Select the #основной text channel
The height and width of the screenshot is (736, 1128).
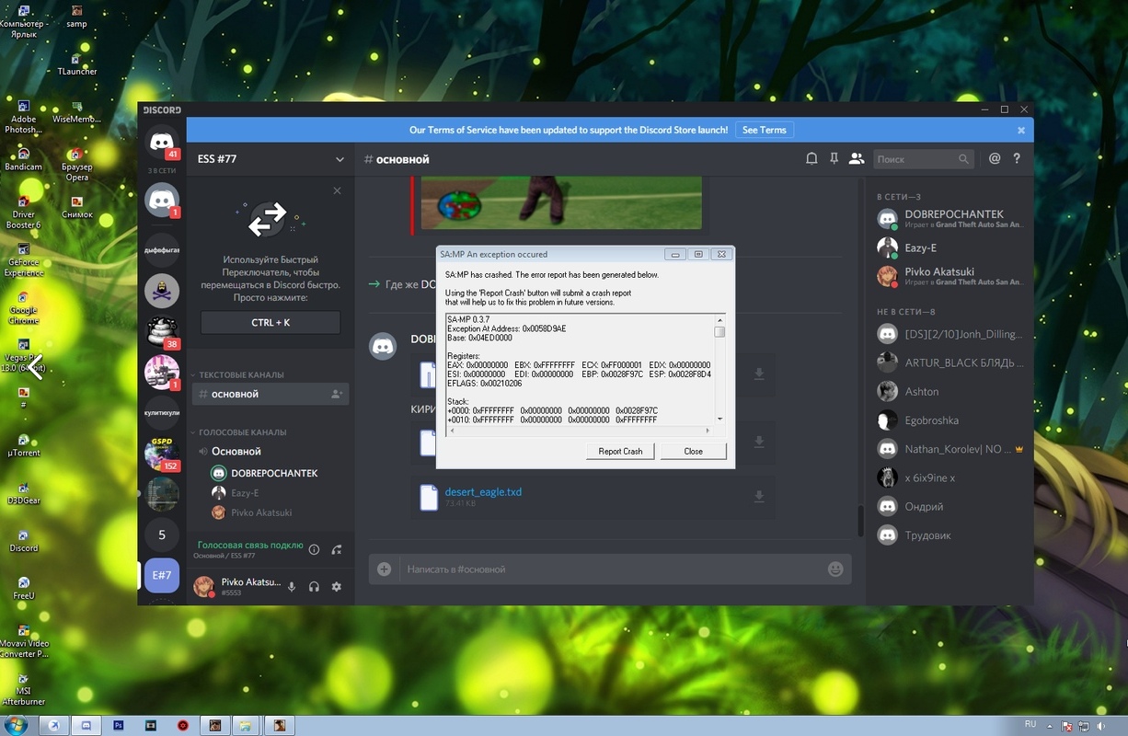coord(236,394)
